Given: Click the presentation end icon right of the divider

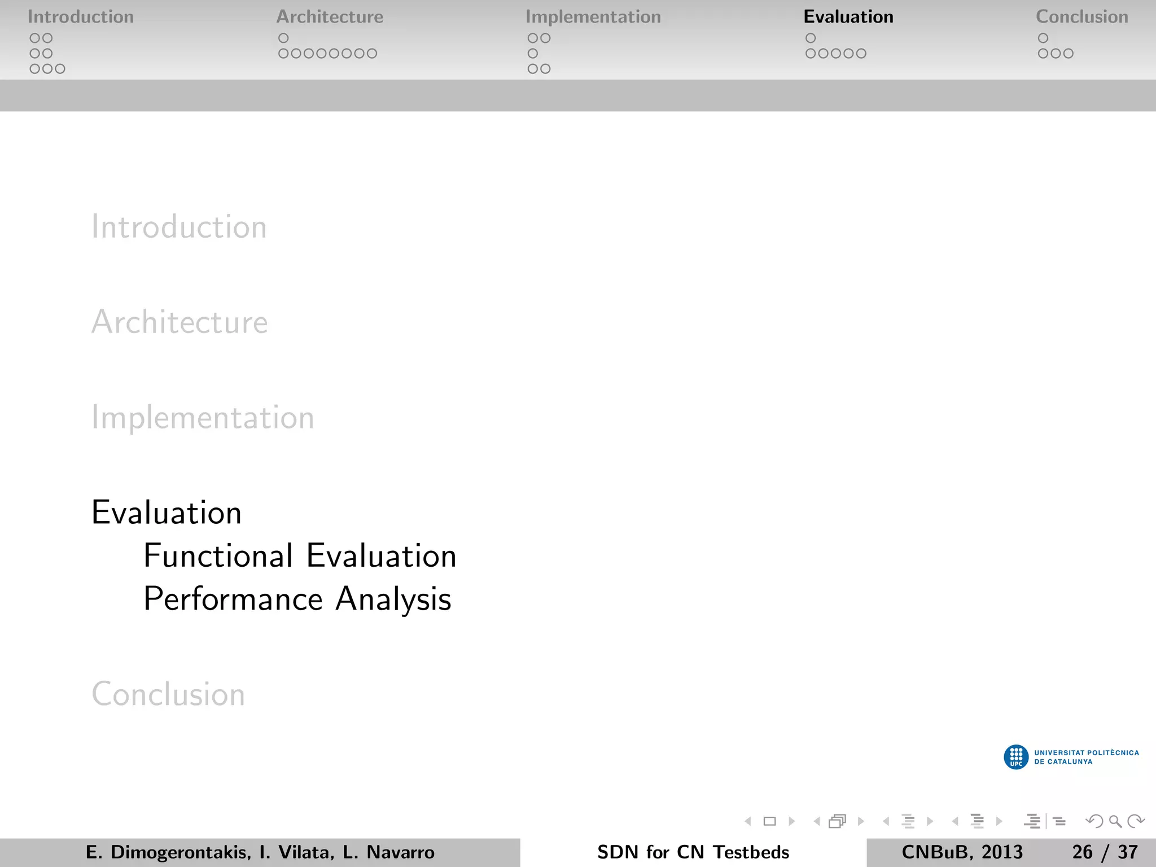Looking at the screenshot, I should coord(1059,821).
